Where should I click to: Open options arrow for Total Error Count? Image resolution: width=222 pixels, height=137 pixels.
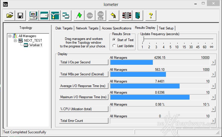coord(213,121)
